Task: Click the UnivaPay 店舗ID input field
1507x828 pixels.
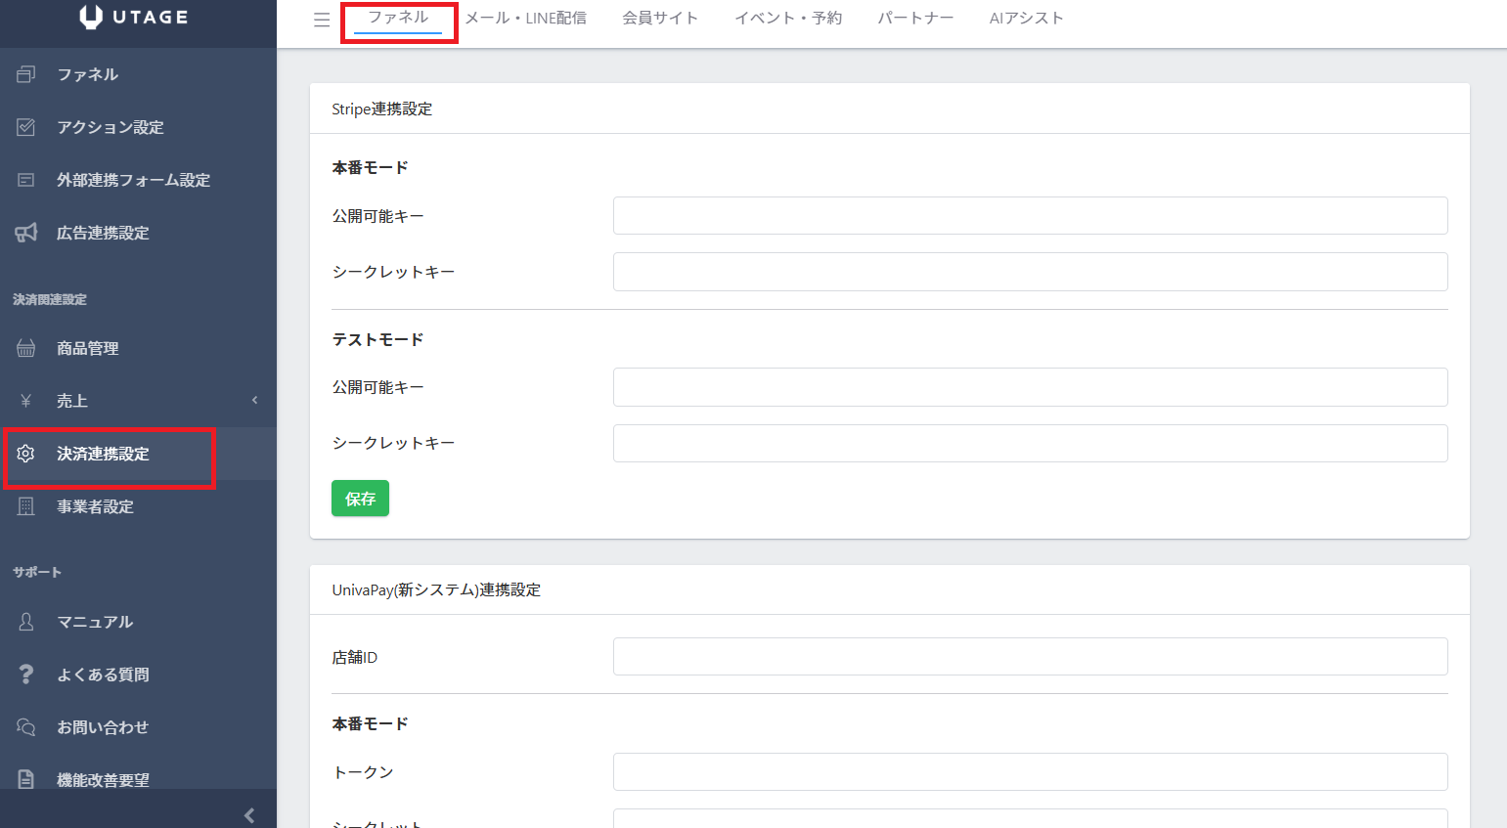Action: [1030, 657]
